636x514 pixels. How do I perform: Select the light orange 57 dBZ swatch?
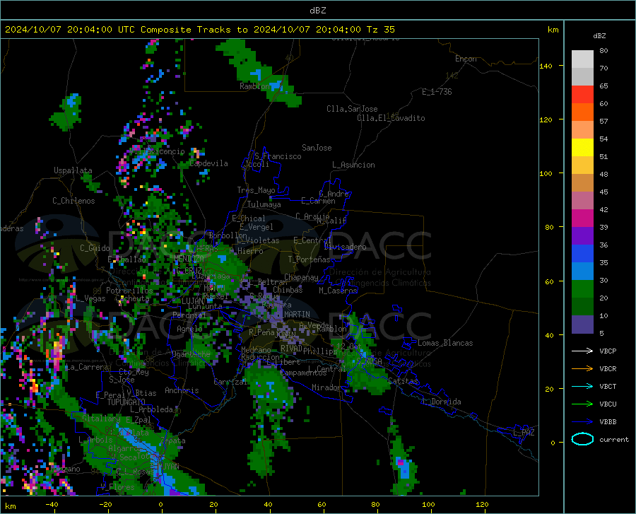point(582,130)
